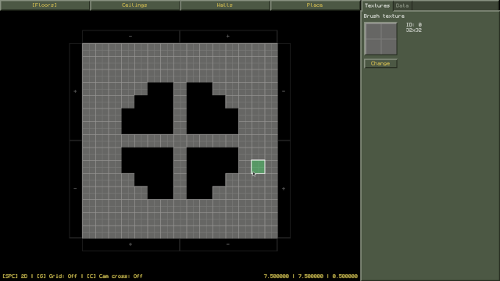
Task: Click the plus button below the map
Action: point(130,244)
